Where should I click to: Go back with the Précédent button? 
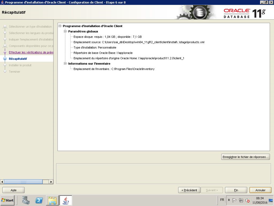[x=189, y=190]
